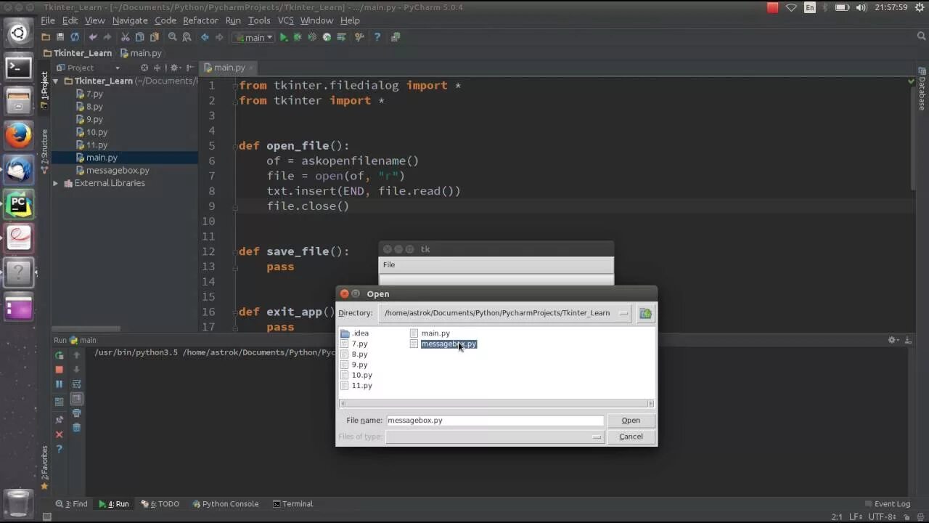This screenshot has width=929, height=523.
Task: Select 11.py in the Project tree
Action: [91, 145]
